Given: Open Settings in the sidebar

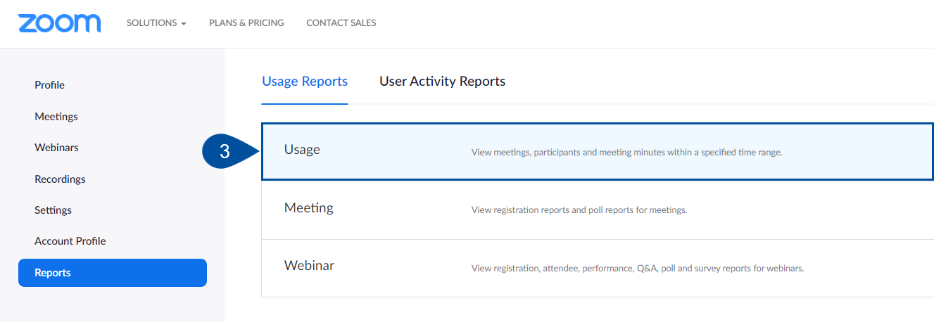Looking at the screenshot, I should coord(53,210).
